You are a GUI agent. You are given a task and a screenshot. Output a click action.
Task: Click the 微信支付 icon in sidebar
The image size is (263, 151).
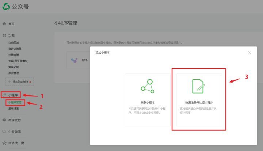tap(4, 120)
